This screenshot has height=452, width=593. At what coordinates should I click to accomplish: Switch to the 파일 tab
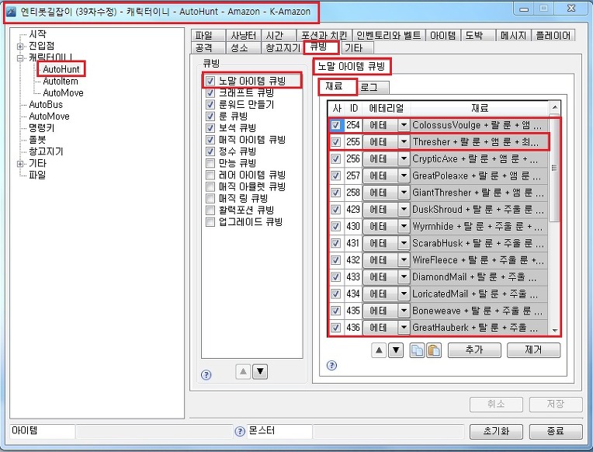point(208,36)
